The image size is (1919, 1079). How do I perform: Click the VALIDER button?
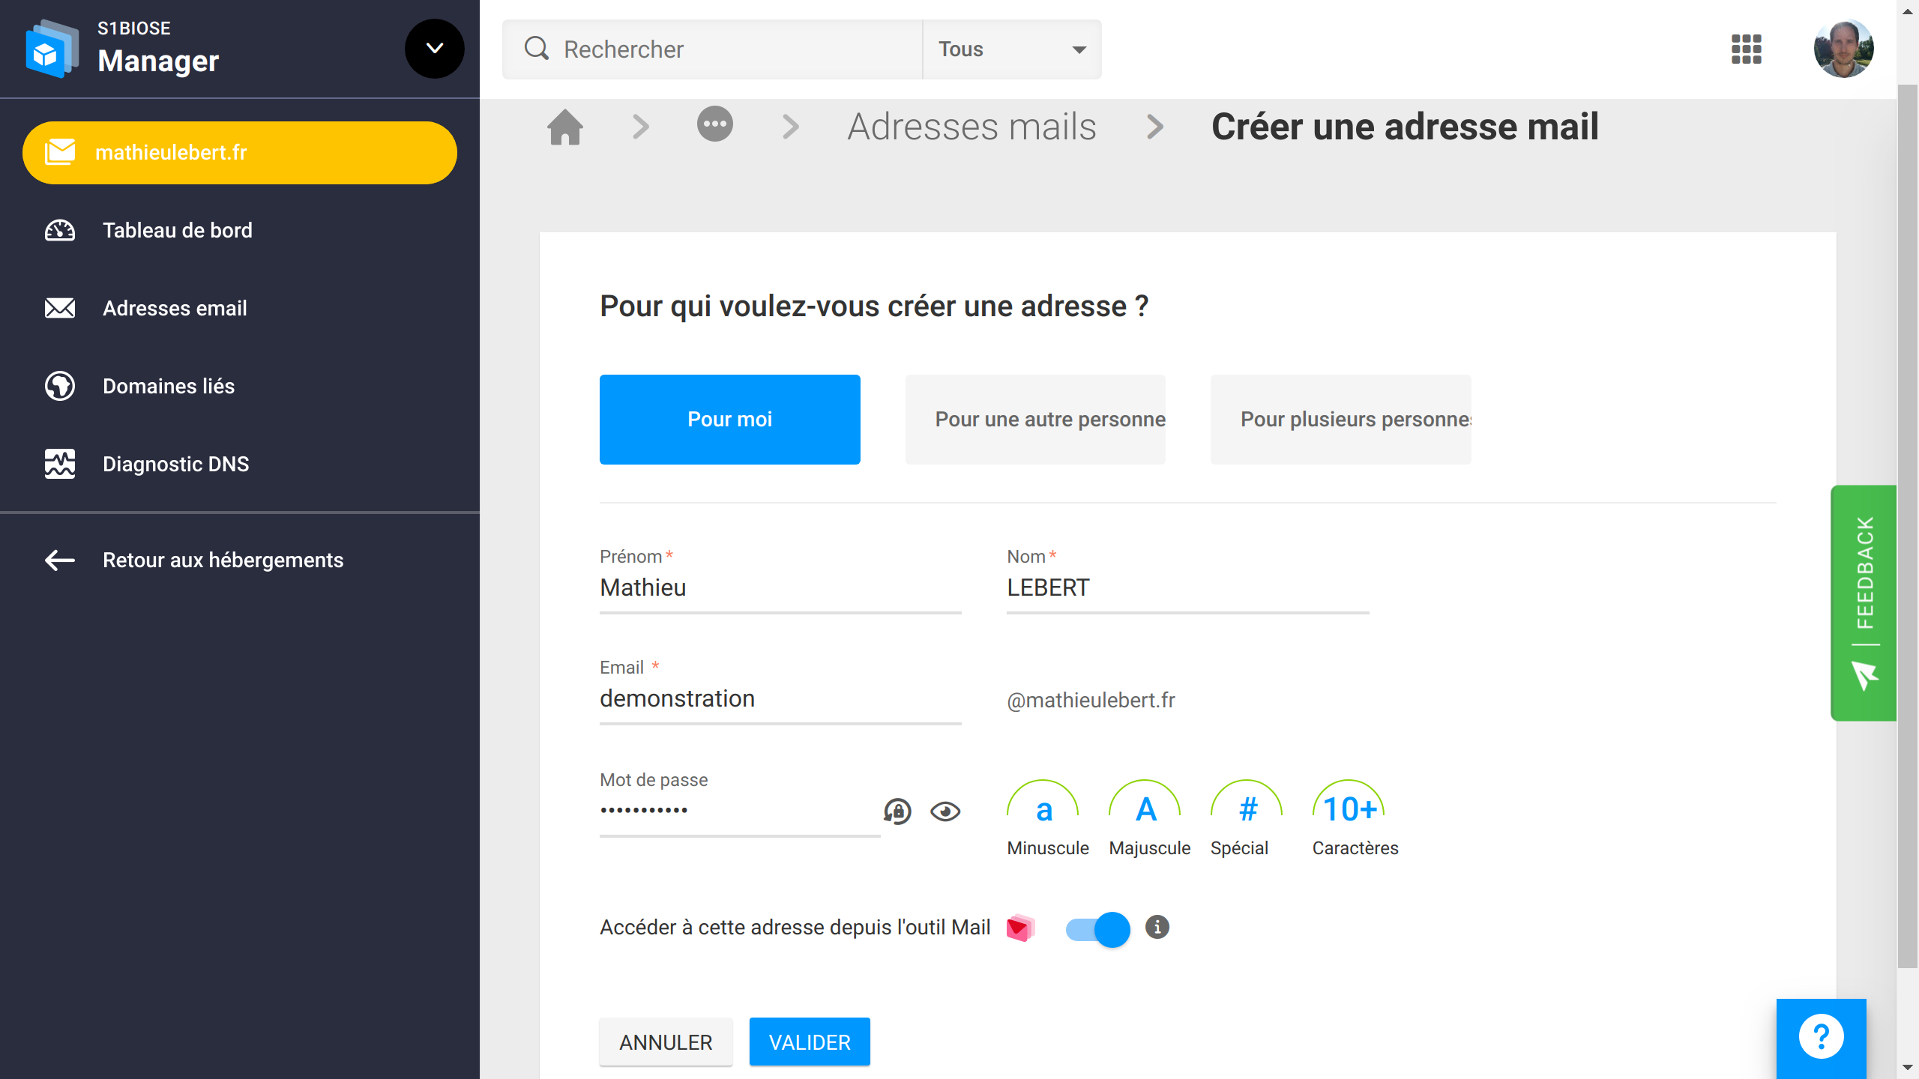810,1042
